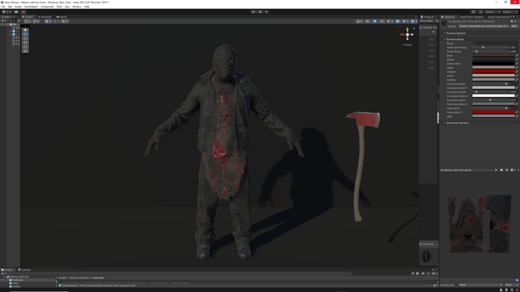Image resolution: width=520 pixels, height=292 pixels.
Task: Toggle 2D mode in the Scene view
Action: 367,21
